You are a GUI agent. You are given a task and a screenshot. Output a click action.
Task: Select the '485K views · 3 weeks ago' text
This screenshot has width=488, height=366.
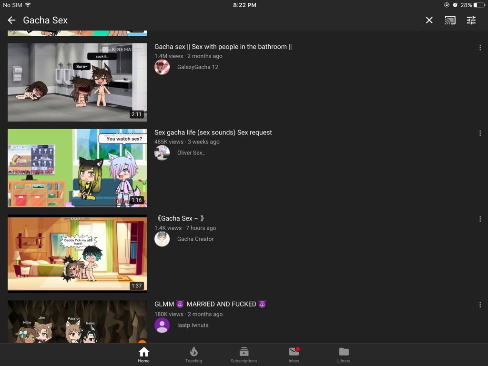coord(187,142)
